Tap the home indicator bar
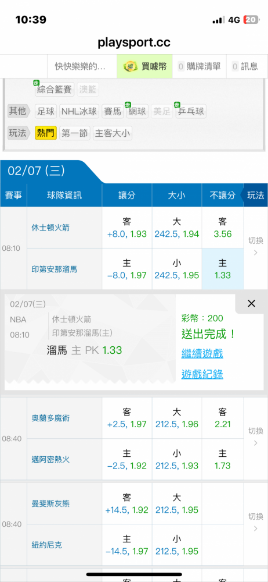This screenshot has height=582, width=268. point(134,574)
